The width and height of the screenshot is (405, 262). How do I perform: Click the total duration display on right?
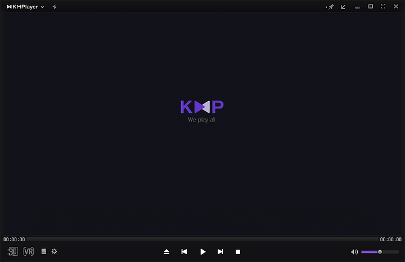(x=390, y=240)
